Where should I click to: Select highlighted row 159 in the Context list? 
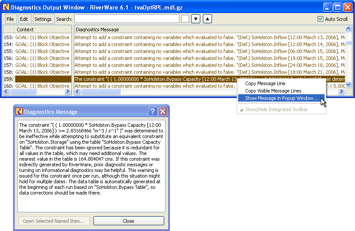pos(37,79)
